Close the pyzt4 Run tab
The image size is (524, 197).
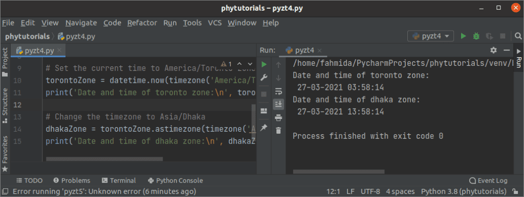point(319,51)
